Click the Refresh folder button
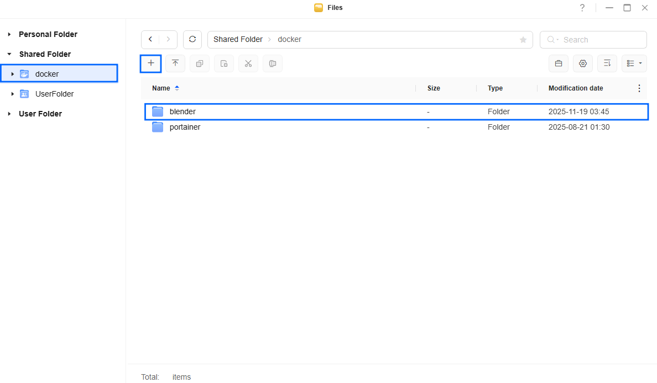The image size is (657, 383). coord(192,40)
